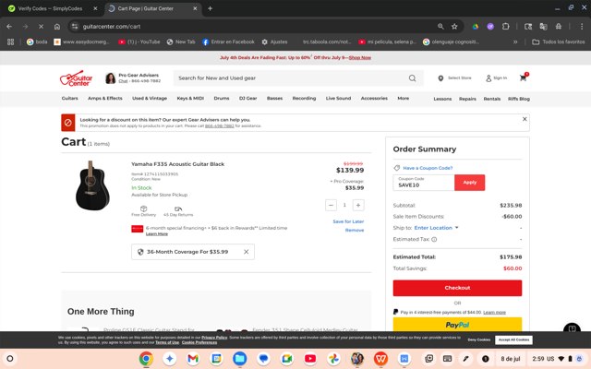This screenshot has height=369, width=591.
Task: Click the ChromeOS launcher button
Action: pos(10,359)
